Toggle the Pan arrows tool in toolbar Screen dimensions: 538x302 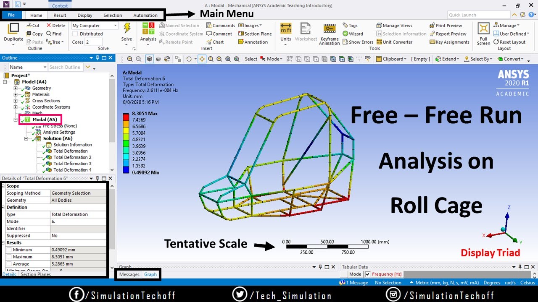(202, 59)
